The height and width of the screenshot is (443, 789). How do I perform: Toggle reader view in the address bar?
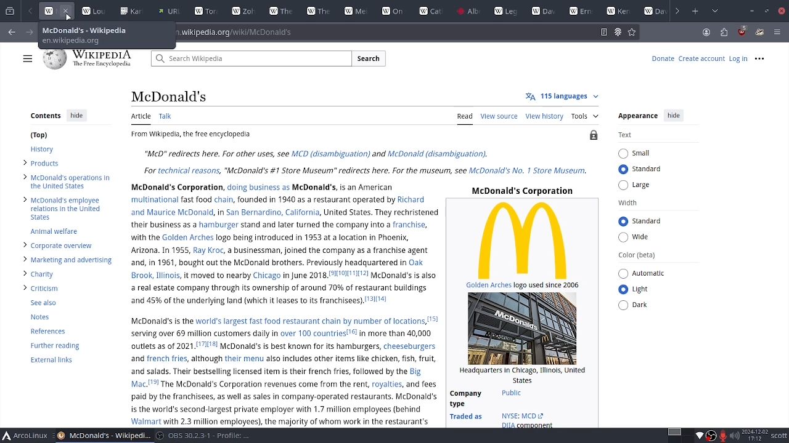click(x=604, y=32)
